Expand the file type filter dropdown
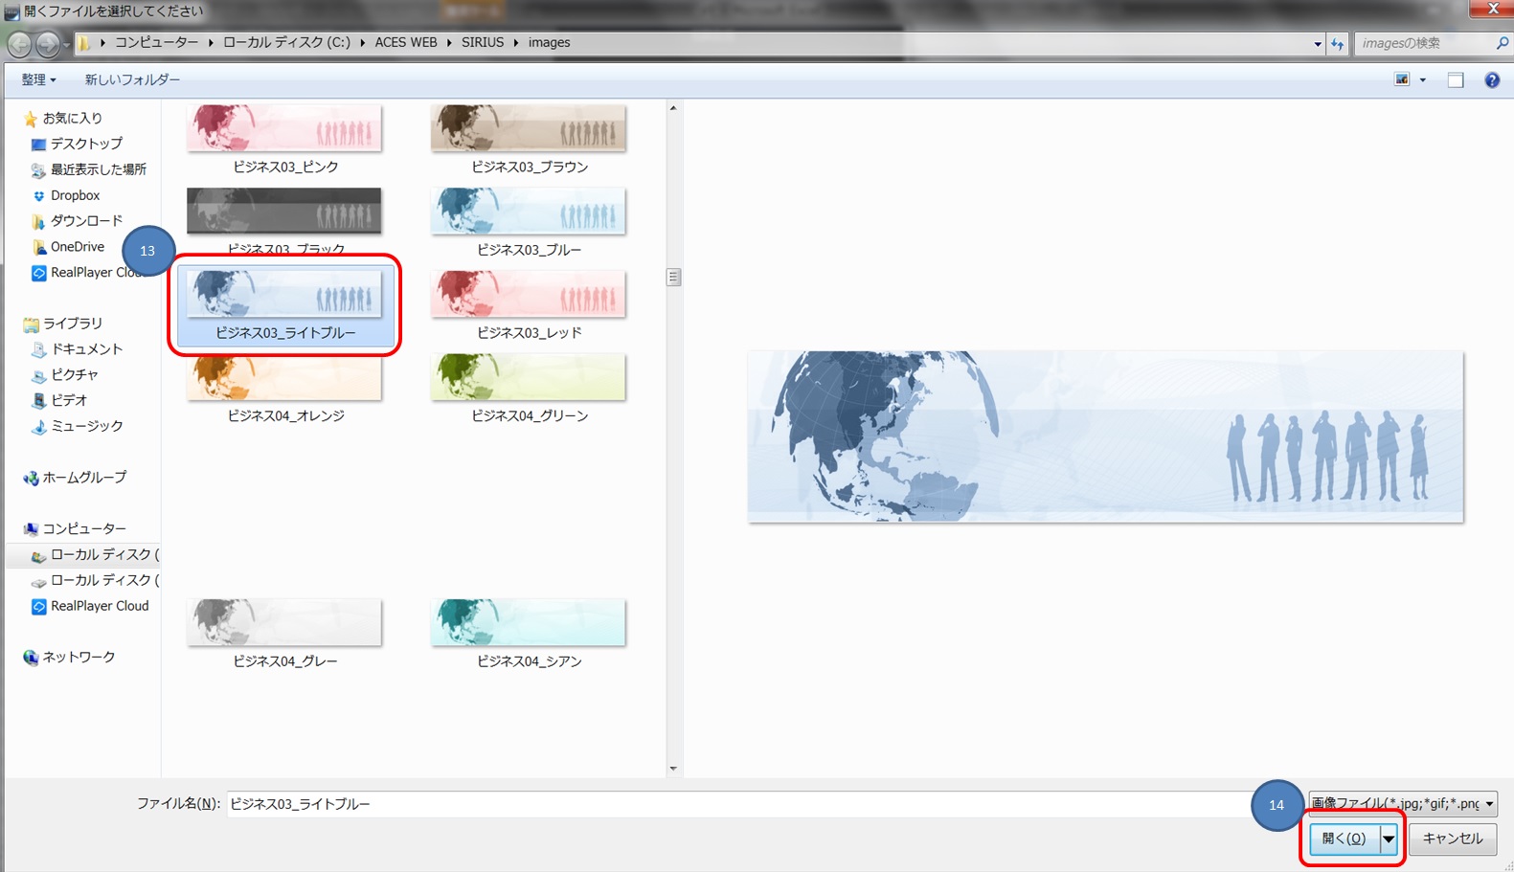 [x=1489, y=804]
